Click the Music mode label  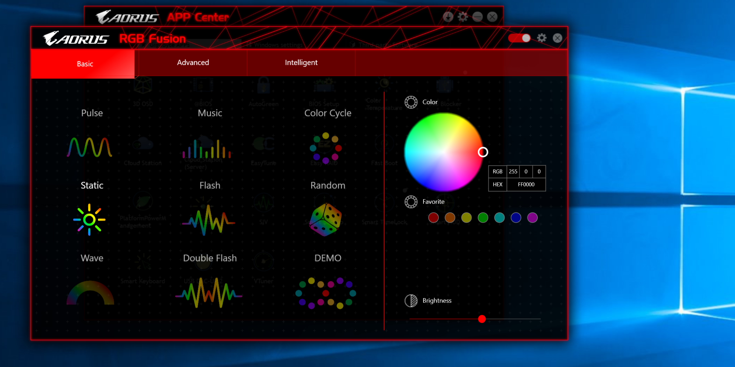pyautogui.click(x=210, y=113)
